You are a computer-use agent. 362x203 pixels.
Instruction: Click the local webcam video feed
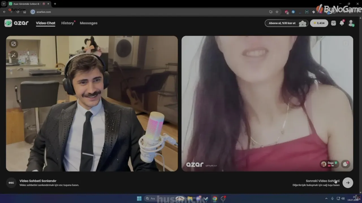click(x=92, y=103)
